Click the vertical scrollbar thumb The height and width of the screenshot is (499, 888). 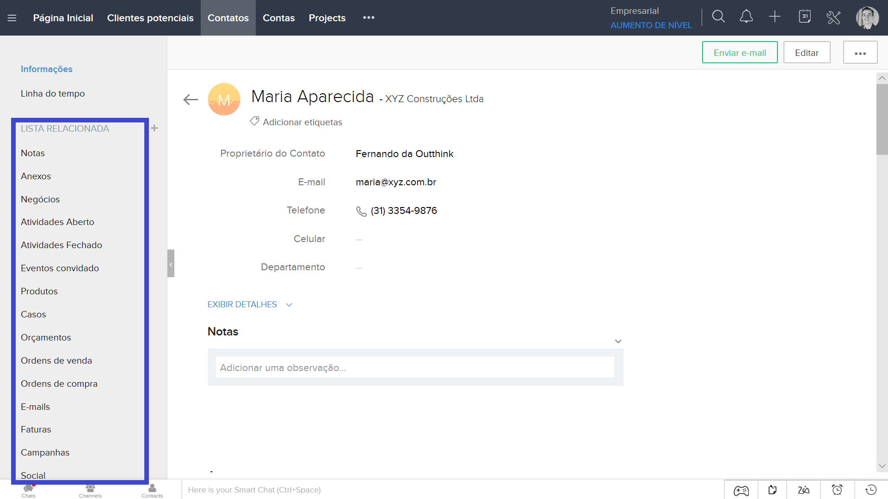click(882, 119)
